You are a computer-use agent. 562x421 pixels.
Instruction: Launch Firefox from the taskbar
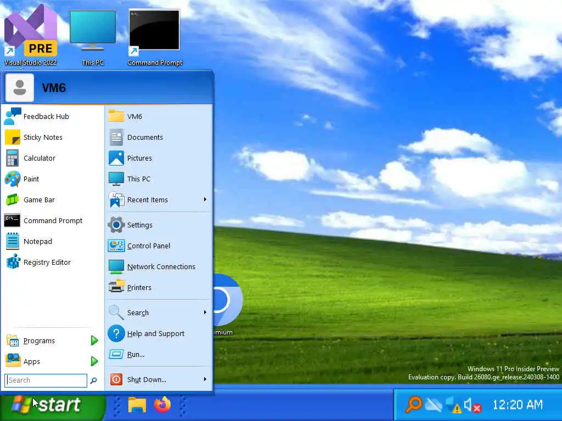pyautogui.click(x=162, y=405)
